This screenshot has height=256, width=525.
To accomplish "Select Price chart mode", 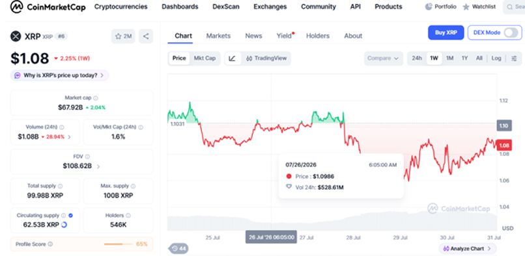I will pyautogui.click(x=178, y=58).
